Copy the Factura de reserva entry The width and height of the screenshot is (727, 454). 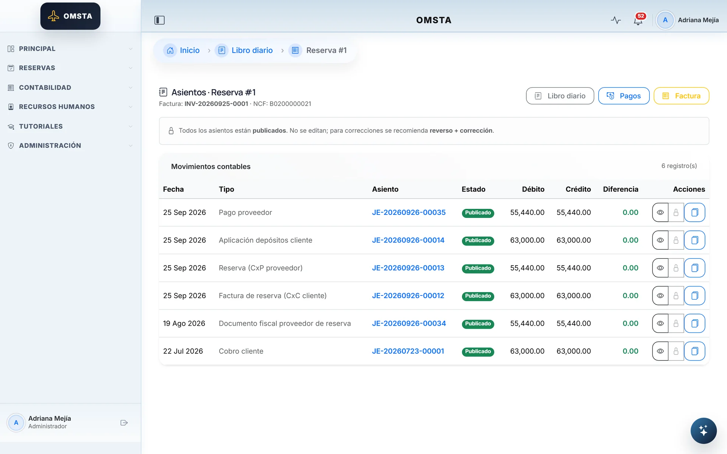coord(694,296)
